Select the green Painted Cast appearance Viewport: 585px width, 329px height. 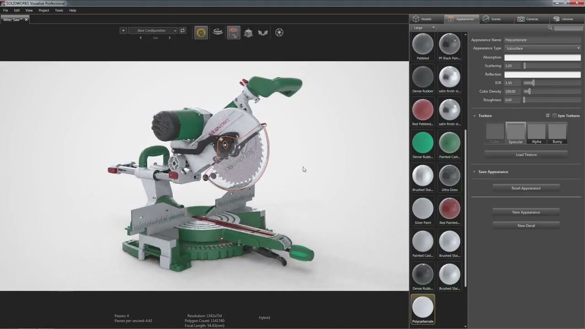(449, 146)
